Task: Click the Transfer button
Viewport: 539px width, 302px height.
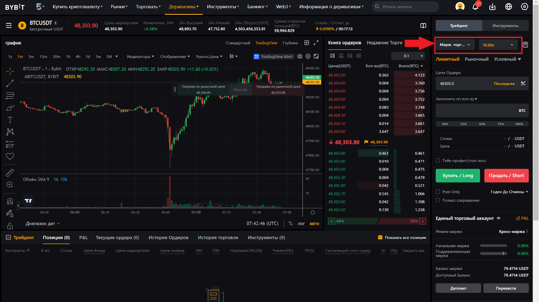Action: [x=506, y=288]
